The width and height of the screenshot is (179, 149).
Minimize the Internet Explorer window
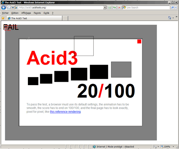[x=170, y=2]
